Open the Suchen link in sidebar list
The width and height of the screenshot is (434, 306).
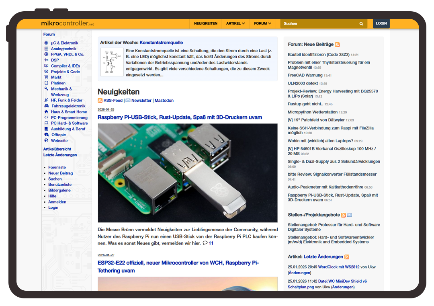(55, 179)
